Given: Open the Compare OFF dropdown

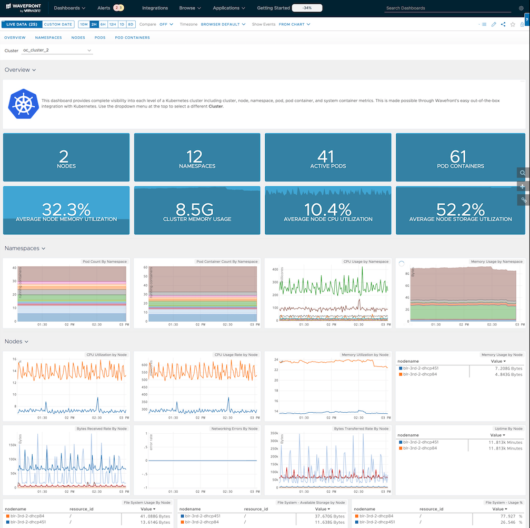Looking at the screenshot, I should [x=166, y=24].
